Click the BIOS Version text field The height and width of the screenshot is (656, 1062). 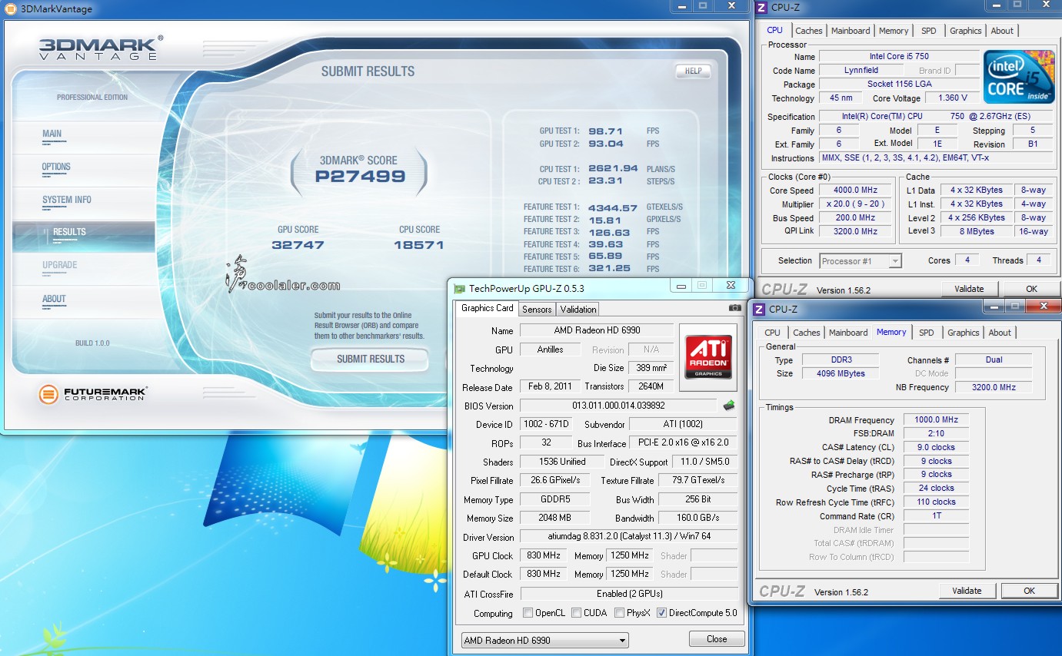tap(619, 406)
